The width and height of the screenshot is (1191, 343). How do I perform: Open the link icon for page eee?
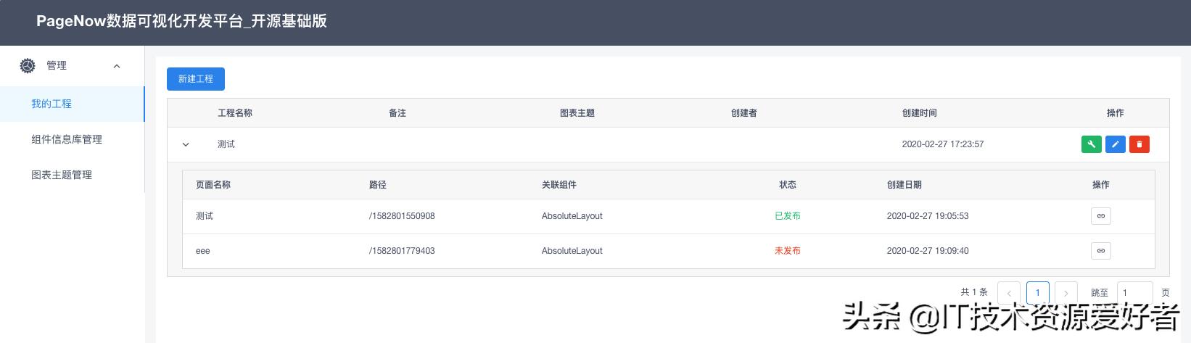coord(1100,251)
